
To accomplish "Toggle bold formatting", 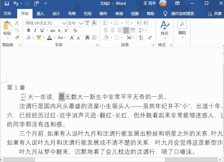I will pyautogui.click(x=29, y=30).
